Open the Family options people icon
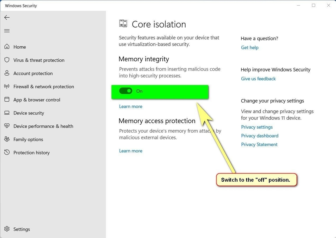This screenshot has width=336, height=238. [x=7, y=139]
